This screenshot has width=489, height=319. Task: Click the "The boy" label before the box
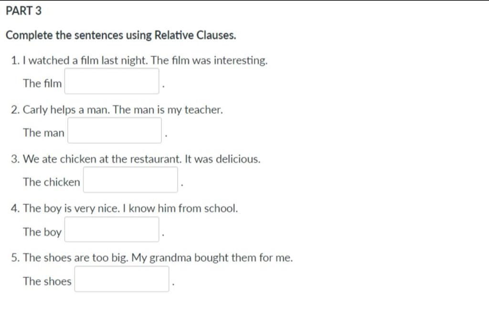[x=43, y=232]
